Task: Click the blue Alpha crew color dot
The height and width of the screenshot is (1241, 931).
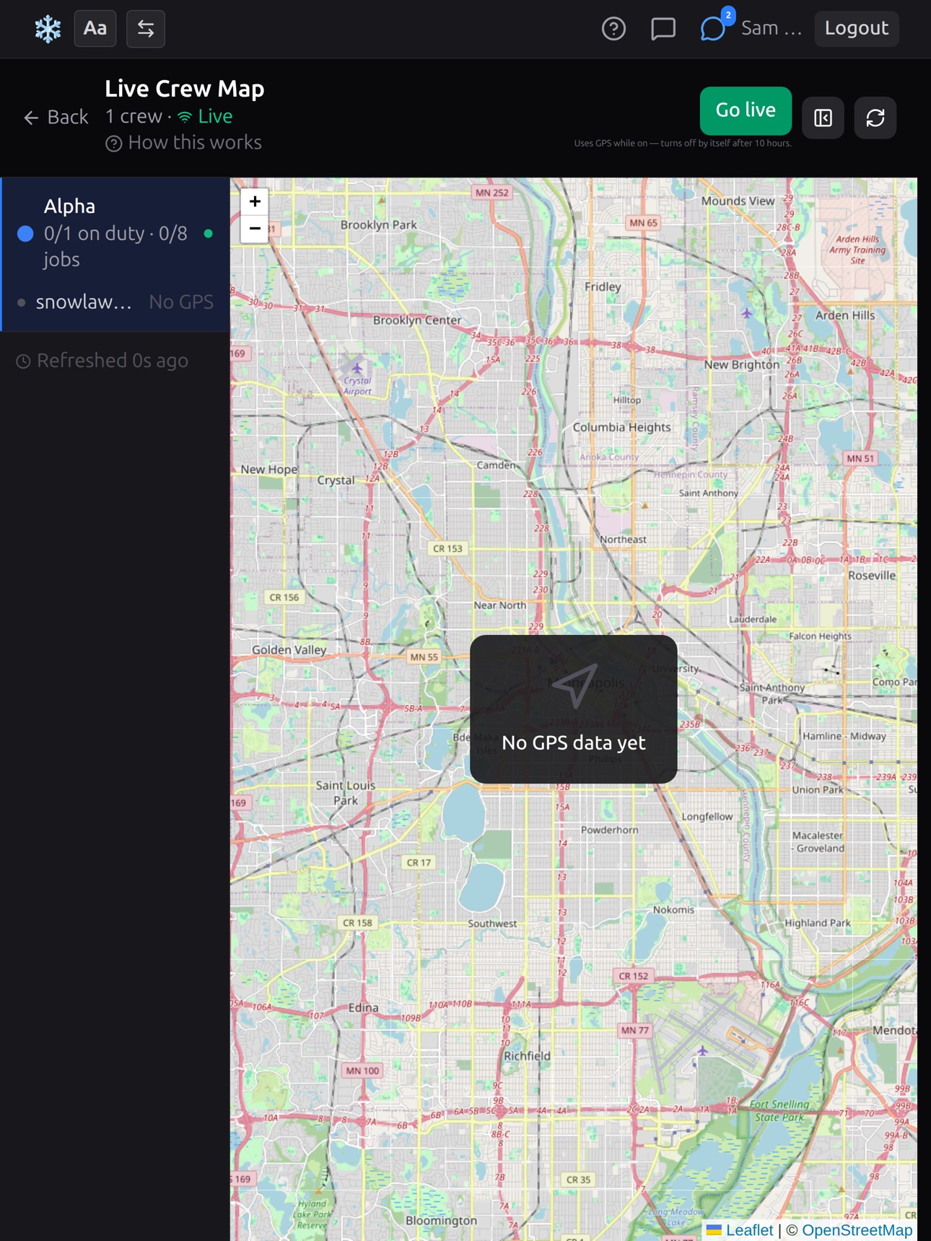Action: 25,233
